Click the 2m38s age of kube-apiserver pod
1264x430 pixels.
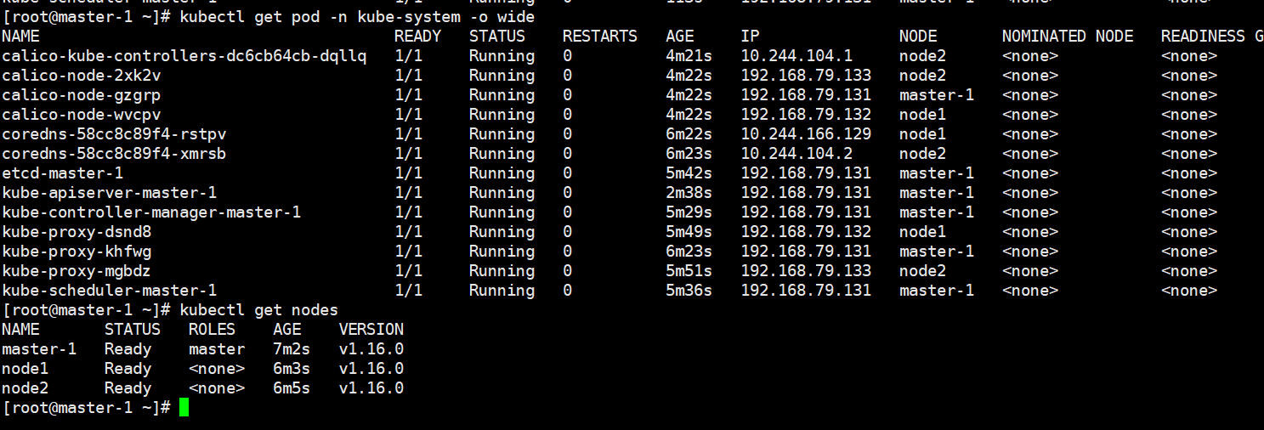[x=689, y=193]
